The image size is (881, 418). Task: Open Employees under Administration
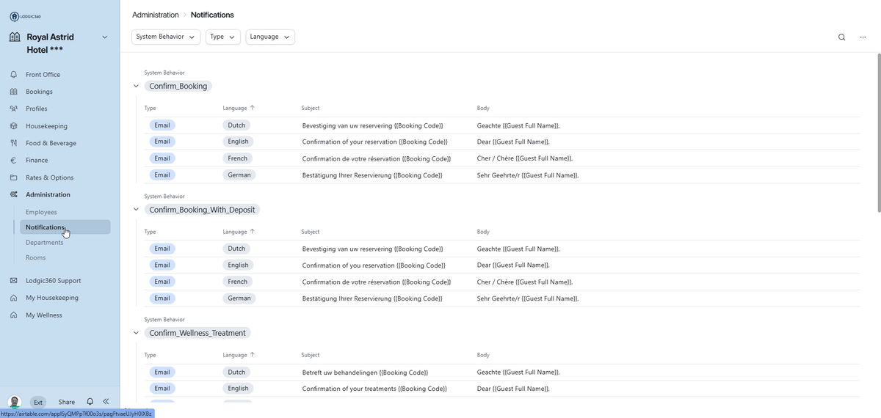(x=41, y=212)
